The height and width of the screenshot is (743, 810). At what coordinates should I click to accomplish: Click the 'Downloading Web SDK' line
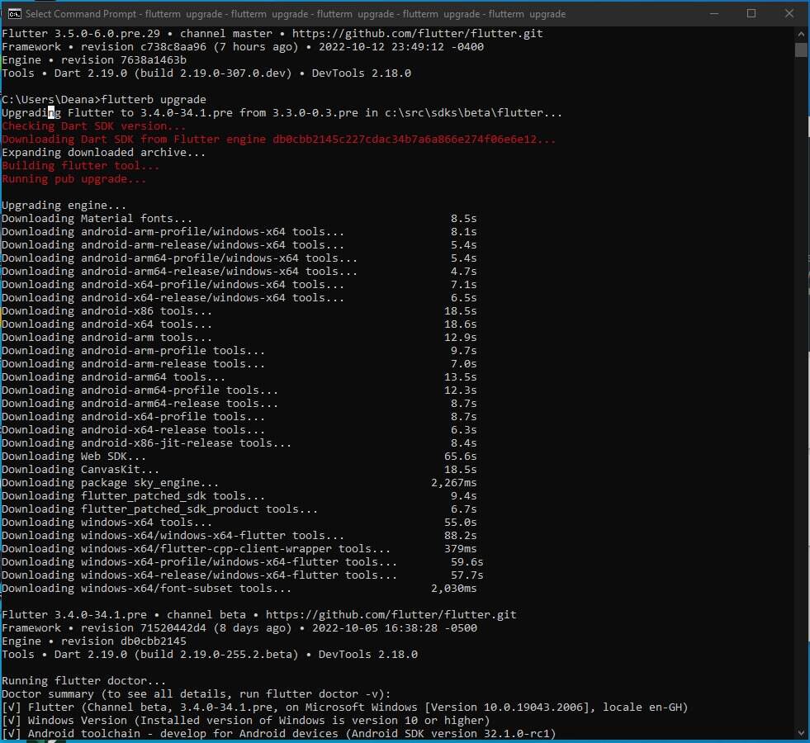[70, 456]
